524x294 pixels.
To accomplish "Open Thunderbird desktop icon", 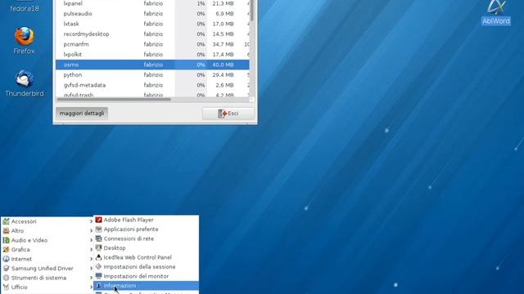I will (x=24, y=83).
